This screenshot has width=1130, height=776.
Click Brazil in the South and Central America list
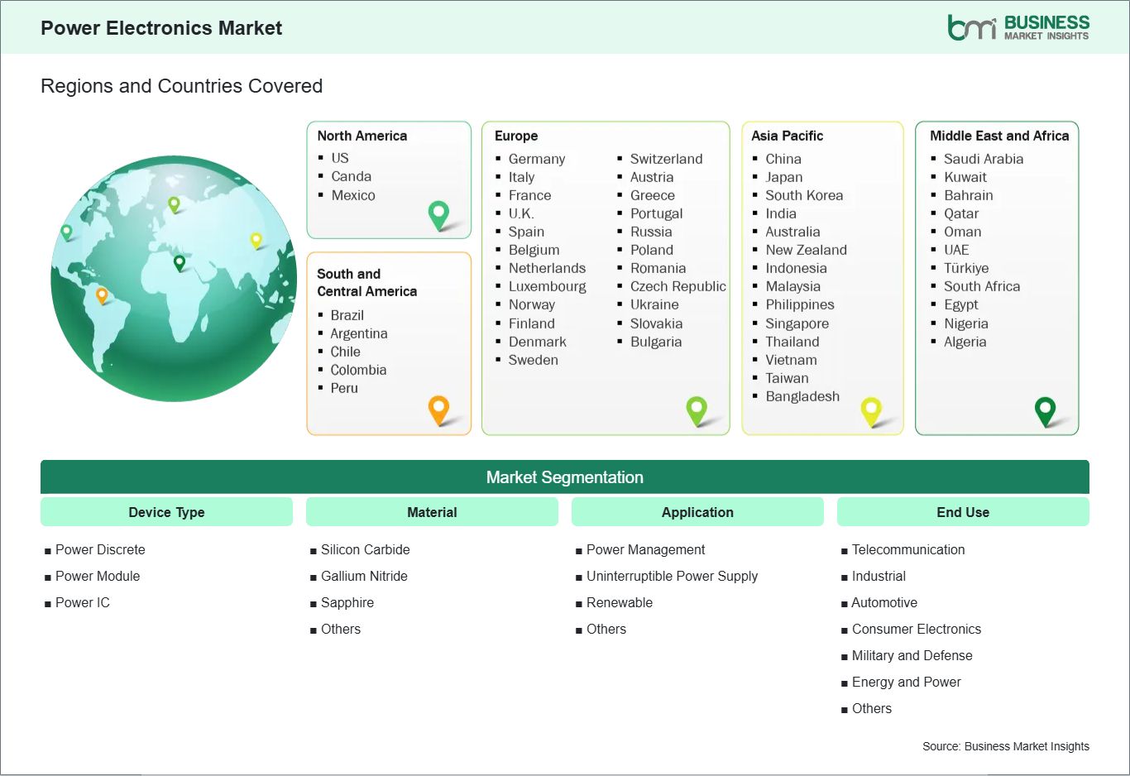347,315
